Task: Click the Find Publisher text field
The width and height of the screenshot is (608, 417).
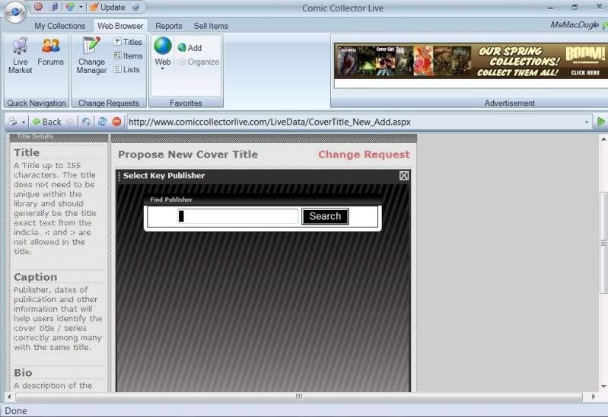Action: [x=238, y=216]
